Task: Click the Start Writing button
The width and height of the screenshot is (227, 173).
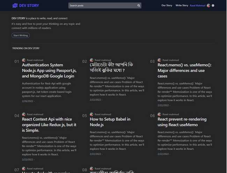Action: [x=21, y=36]
